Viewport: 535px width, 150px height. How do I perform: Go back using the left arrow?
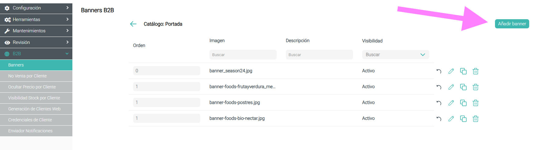click(133, 24)
